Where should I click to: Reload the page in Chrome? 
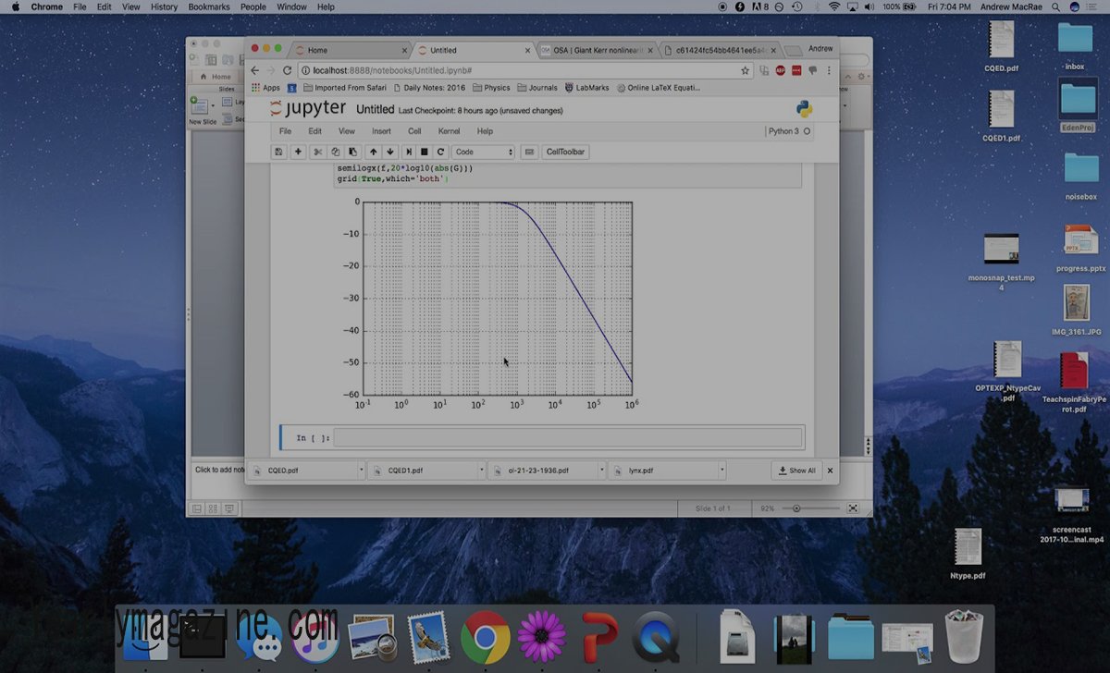pos(287,70)
